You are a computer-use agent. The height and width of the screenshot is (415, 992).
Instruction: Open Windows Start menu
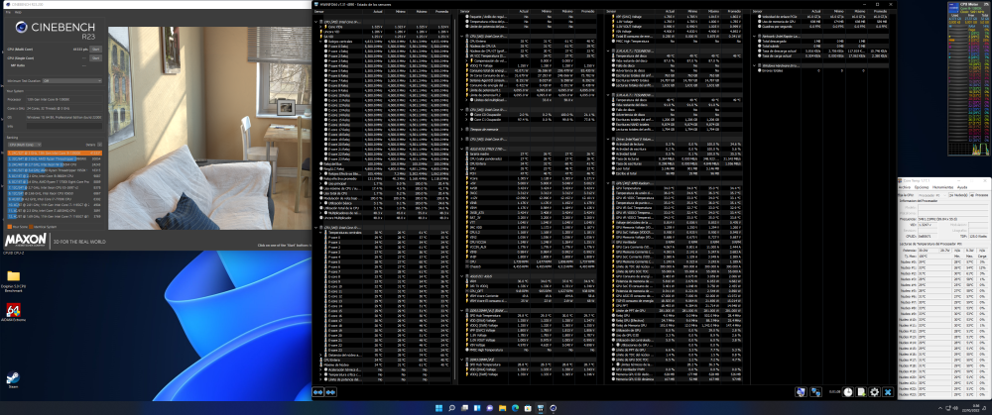pos(439,408)
